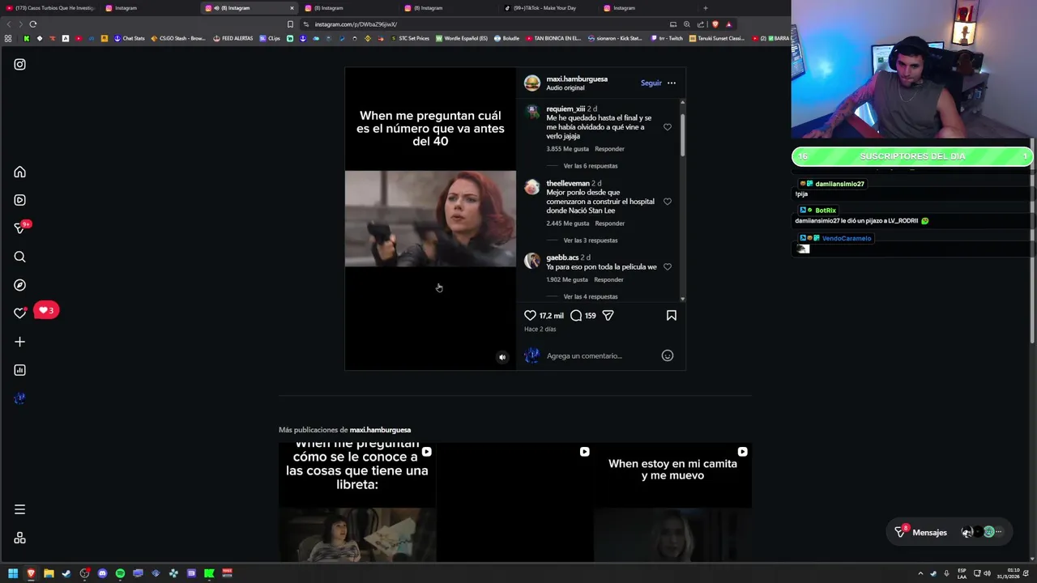Click the Brave Shields lion icon

(715, 24)
